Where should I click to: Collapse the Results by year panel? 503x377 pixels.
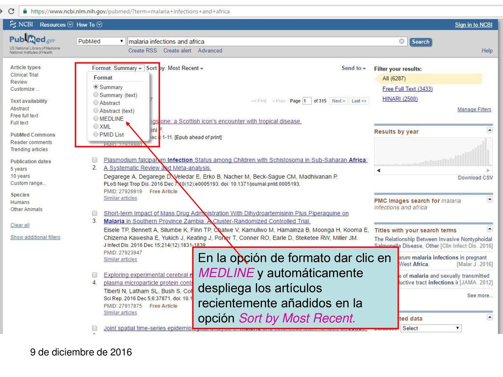[490, 130]
